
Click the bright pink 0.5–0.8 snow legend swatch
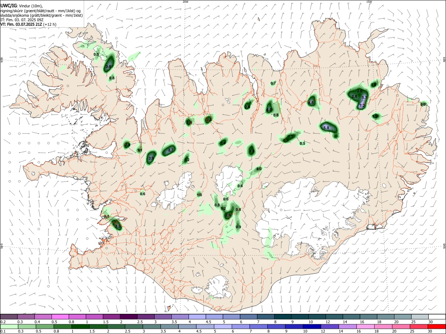tap(60, 317)
